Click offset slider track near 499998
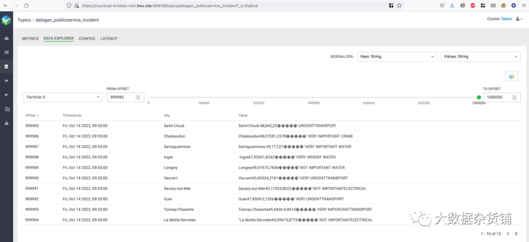 click(x=314, y=97)
